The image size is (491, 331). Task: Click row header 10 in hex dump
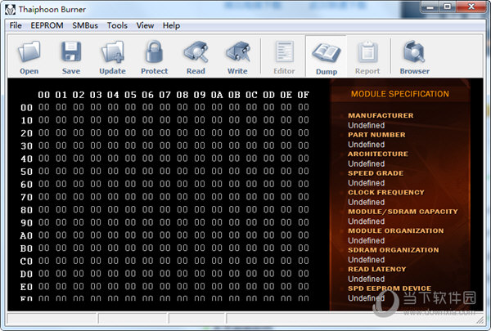[x=27, y=120]
